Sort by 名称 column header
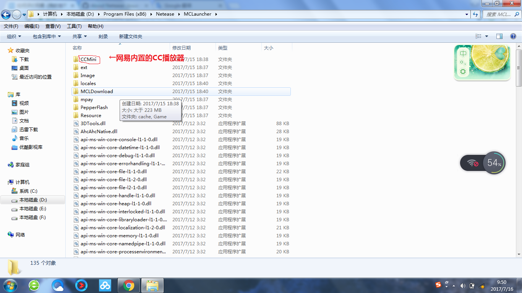 [x=77, y=48]
